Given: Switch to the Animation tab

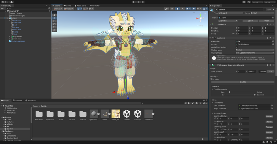Looking at the screenshot, I should tap(31, 100).
